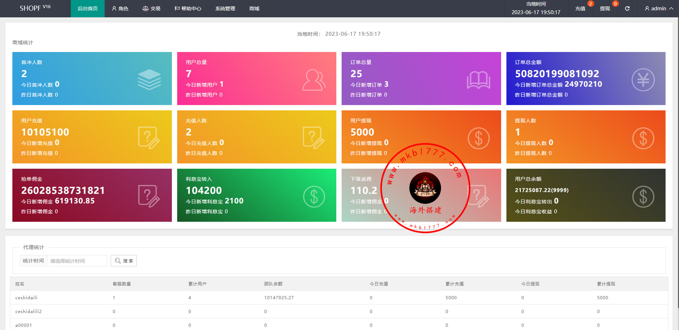Screen dimensions: 679x330
Task: Click the yen icon on 订单总金额 card
Action: coord(643,80)
